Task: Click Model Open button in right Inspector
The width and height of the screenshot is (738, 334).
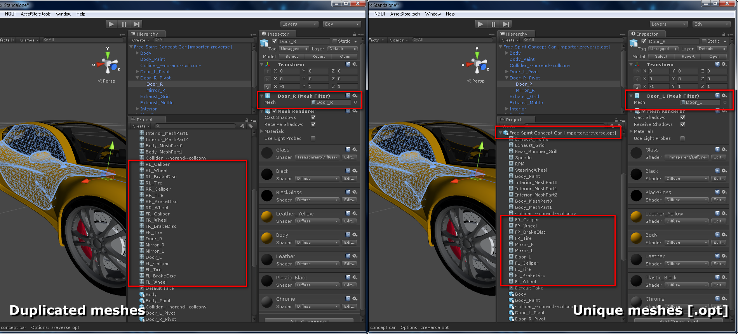Action: coord(714,57)
